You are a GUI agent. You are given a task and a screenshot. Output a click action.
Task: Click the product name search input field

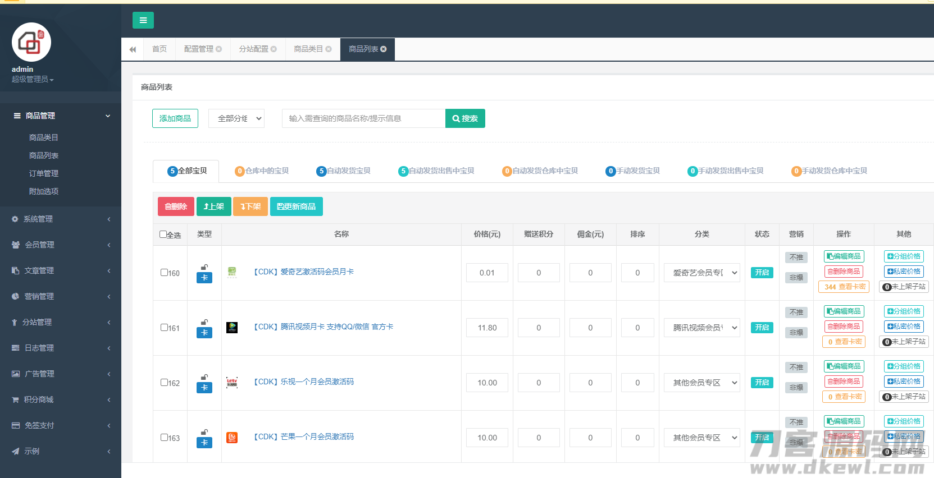coord(363,118)
